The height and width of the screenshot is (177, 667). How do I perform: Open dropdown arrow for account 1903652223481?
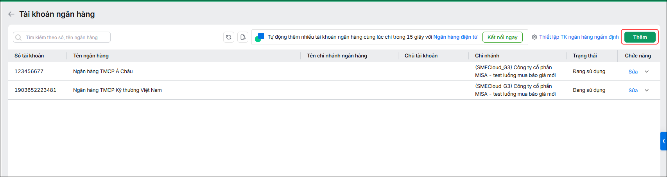pos(647,90)
